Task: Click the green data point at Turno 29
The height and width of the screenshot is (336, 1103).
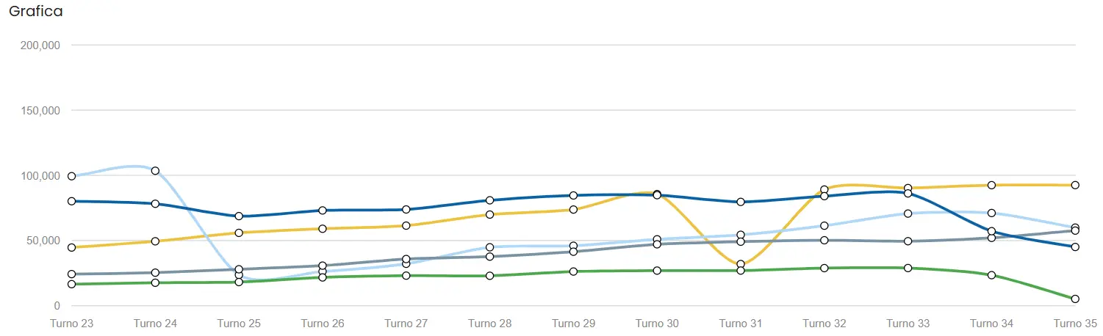Action: point(573,271)
